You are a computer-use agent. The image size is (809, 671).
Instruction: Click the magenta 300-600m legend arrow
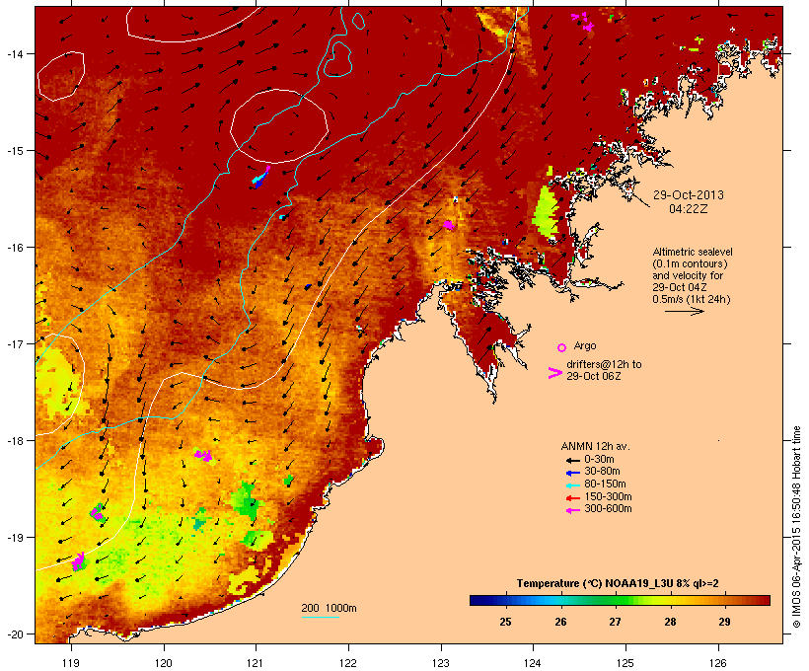pyautogui.click(x=572, y=510)
